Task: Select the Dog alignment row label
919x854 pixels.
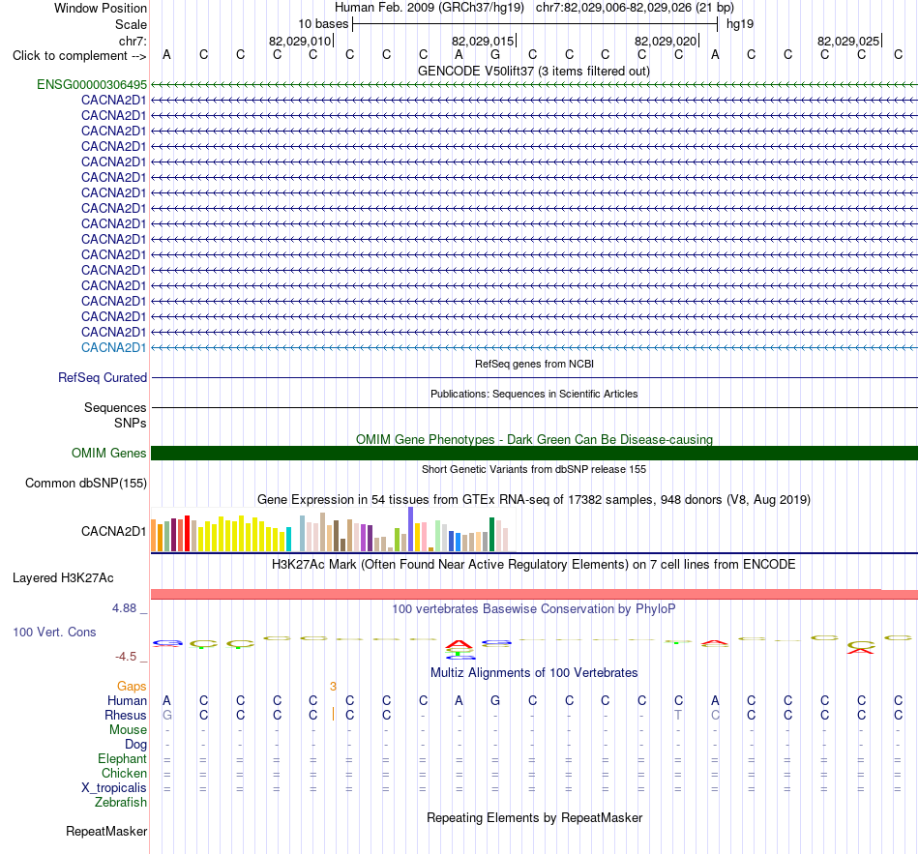Action: click(x=135, y=745)
